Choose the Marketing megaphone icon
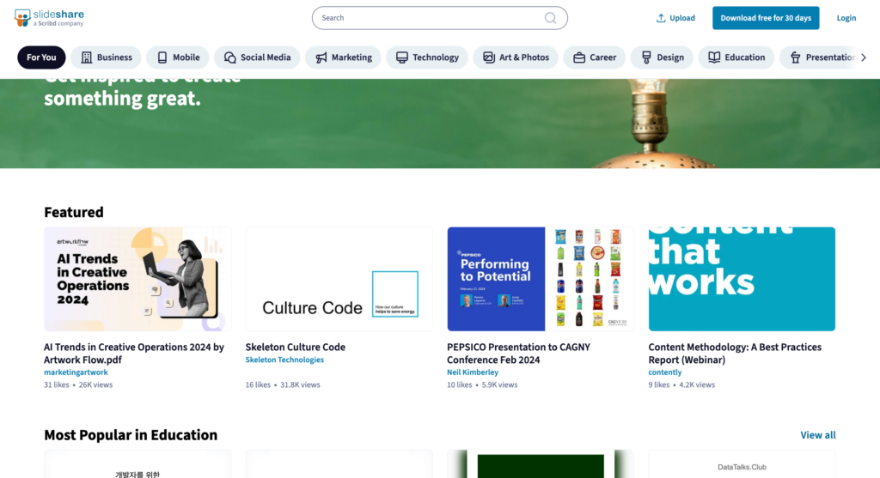 point(321,57)
